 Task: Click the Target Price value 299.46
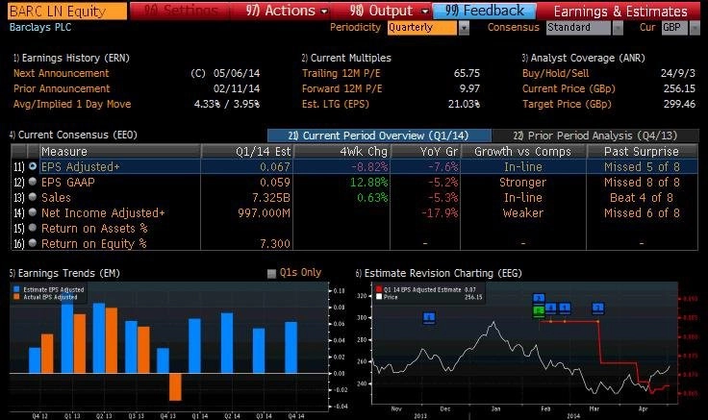pos(679,104)
